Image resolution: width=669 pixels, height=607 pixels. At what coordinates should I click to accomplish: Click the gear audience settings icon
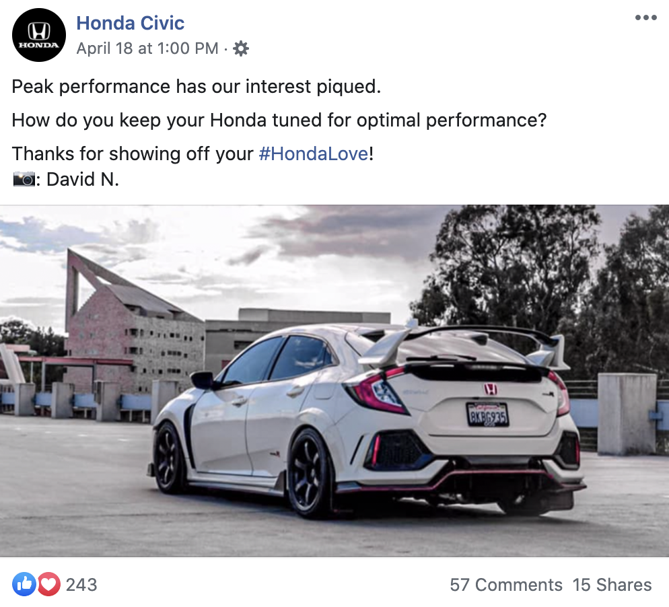click(241, 48)
